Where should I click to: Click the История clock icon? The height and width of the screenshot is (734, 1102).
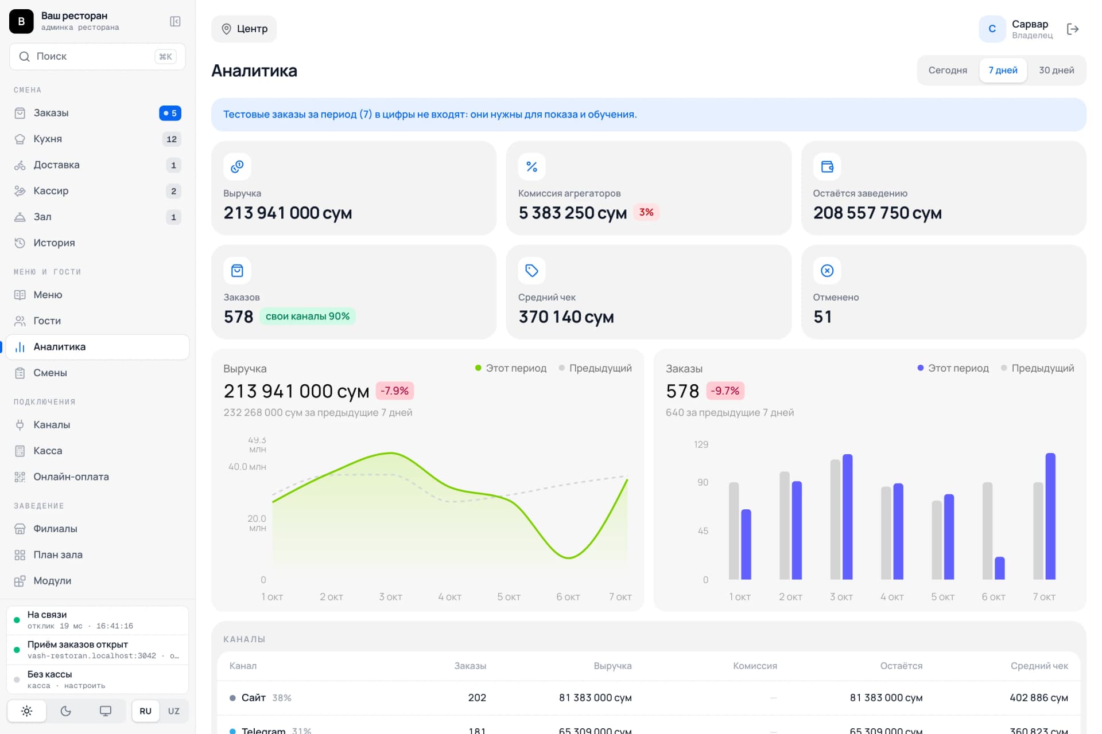point(20,243)
